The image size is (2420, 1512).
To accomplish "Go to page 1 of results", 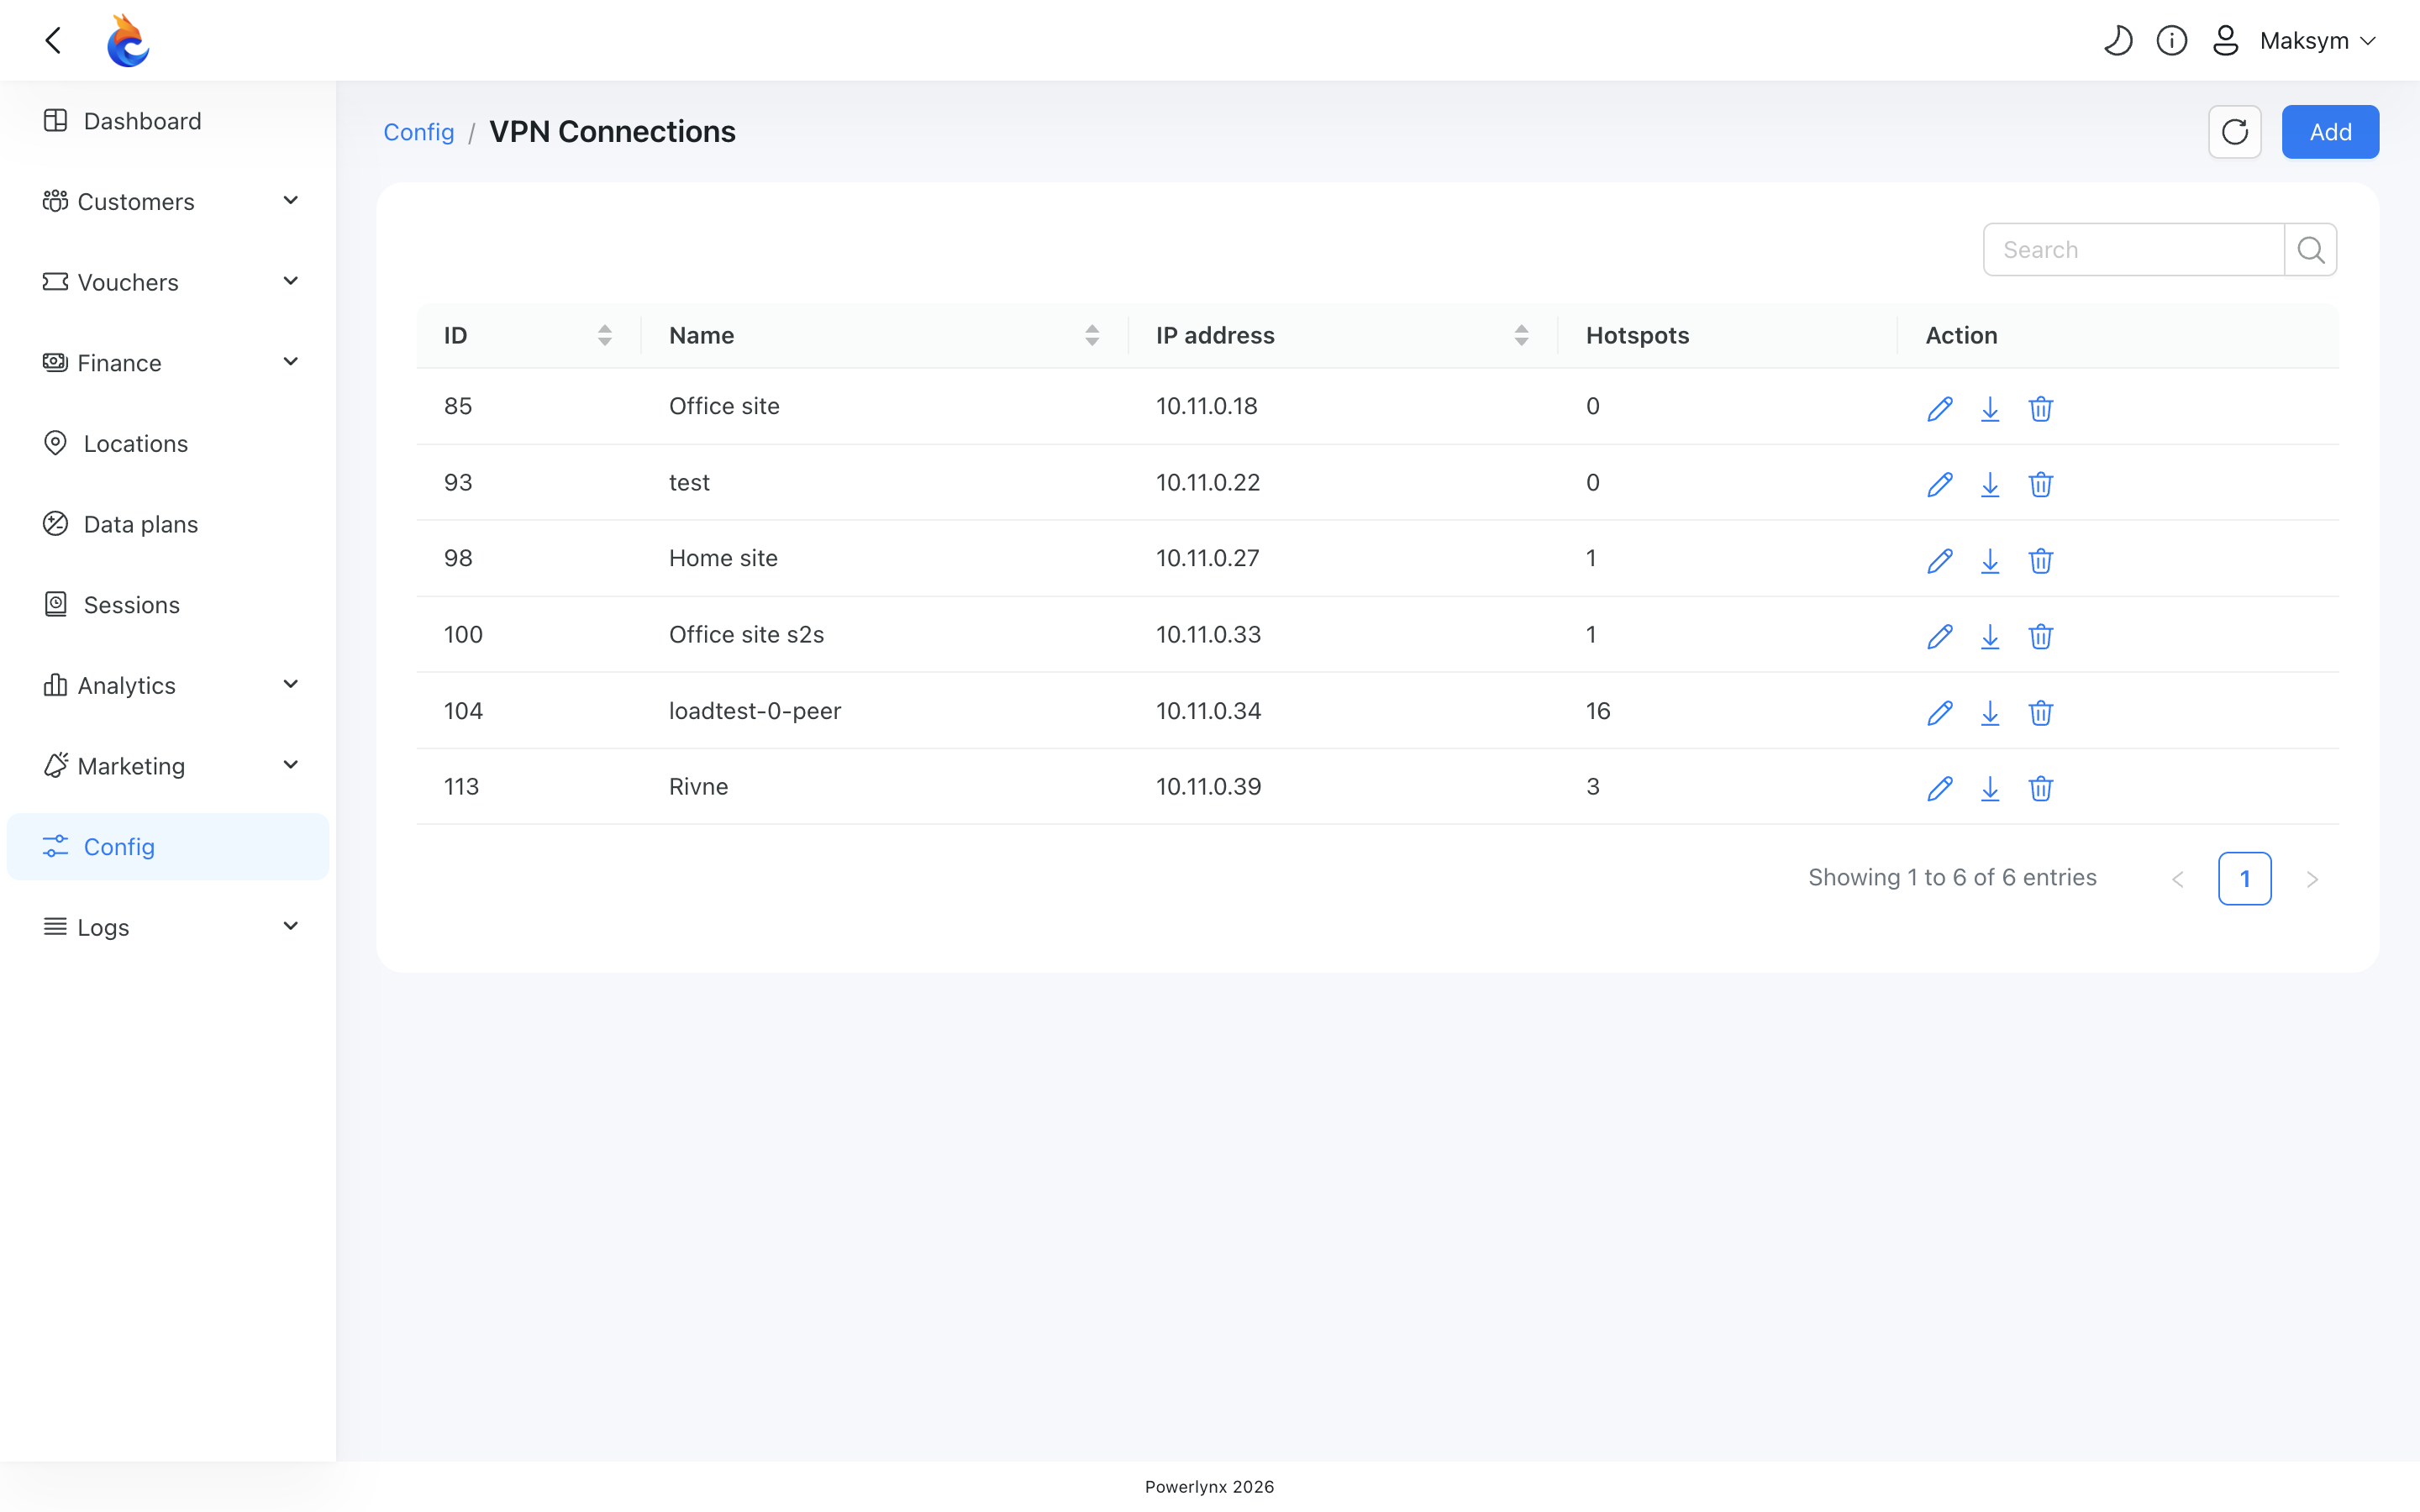I will point(2245,879).
